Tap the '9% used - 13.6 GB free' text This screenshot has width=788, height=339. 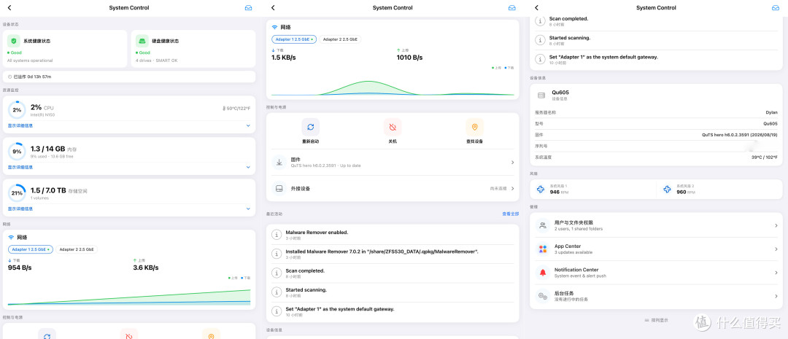pos(53,156)
